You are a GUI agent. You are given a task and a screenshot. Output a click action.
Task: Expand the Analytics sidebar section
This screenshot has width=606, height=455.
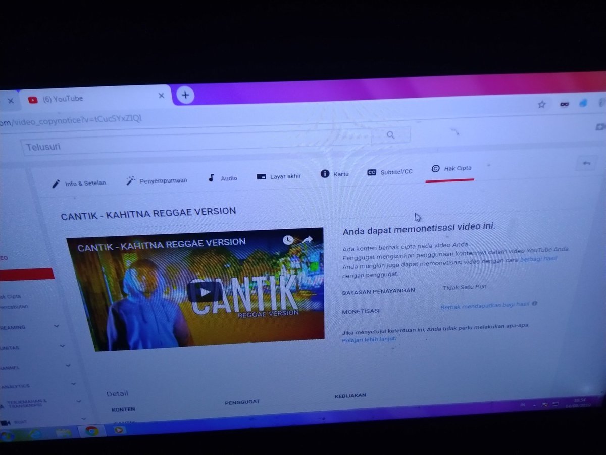[73, 384]
